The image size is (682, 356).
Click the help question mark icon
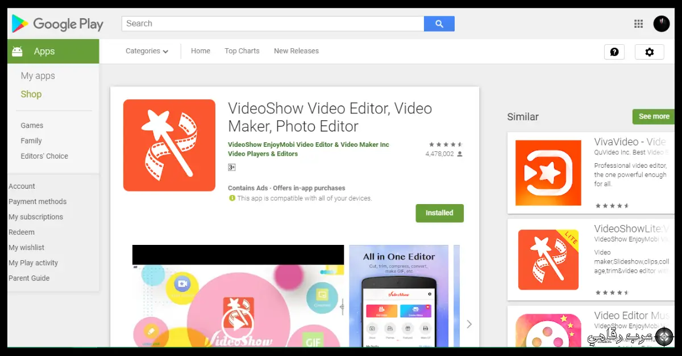(x=614, y=52)
